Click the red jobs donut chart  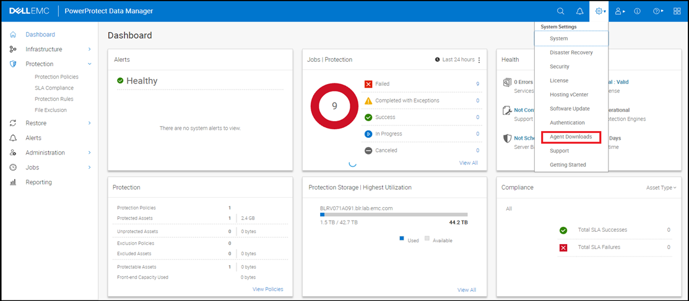(x=334, y=106)
